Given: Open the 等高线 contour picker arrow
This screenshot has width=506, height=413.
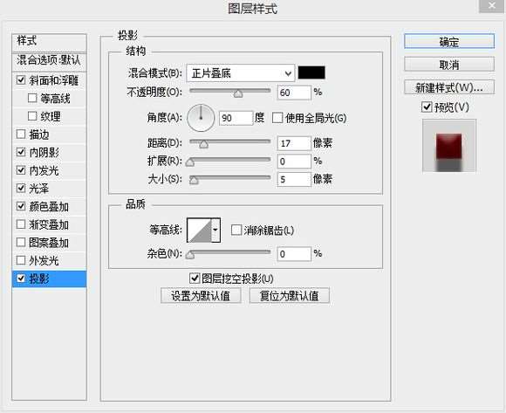Looking at the screenshot, I should pyautogui.click(x=215, y=230).
